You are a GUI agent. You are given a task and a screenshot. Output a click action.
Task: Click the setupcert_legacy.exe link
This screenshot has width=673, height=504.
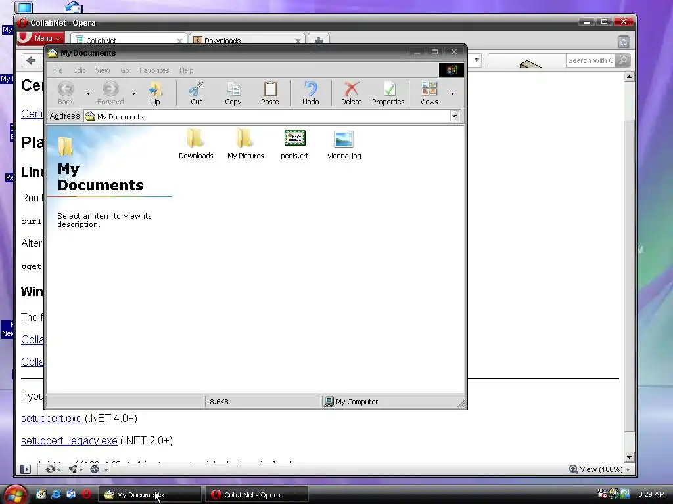pos(69,440)
